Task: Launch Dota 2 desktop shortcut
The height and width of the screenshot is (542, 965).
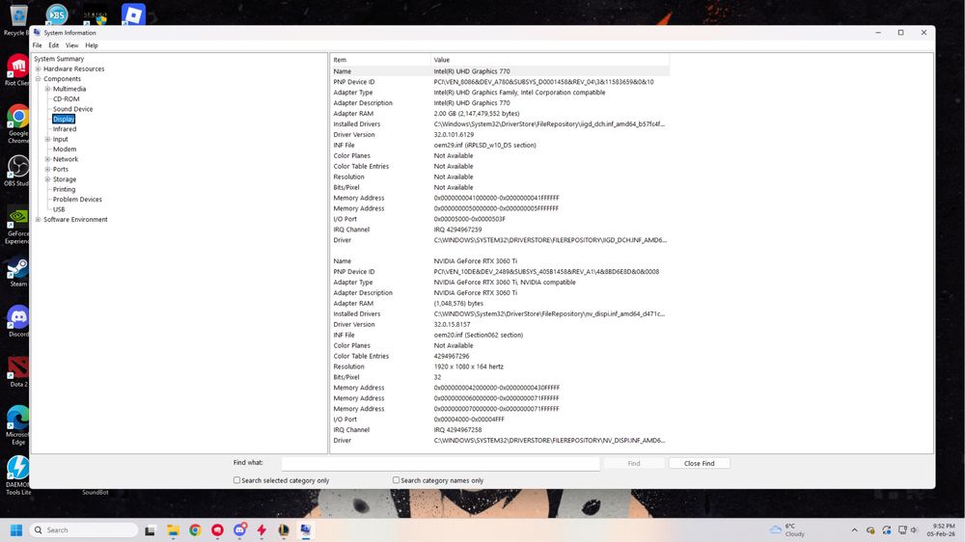Action: pos(17,371)
